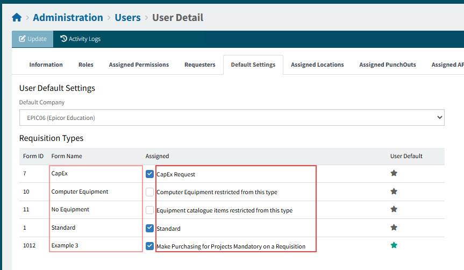
Task: Switch to the Information tab
Action: (46, 65)
